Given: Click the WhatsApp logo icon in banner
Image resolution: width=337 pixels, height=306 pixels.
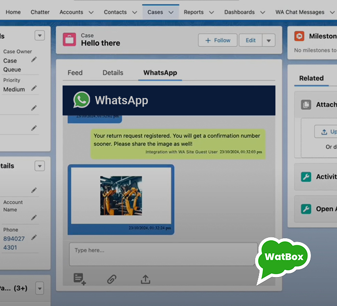Looking at the screenshot, I should coord(81,100).
